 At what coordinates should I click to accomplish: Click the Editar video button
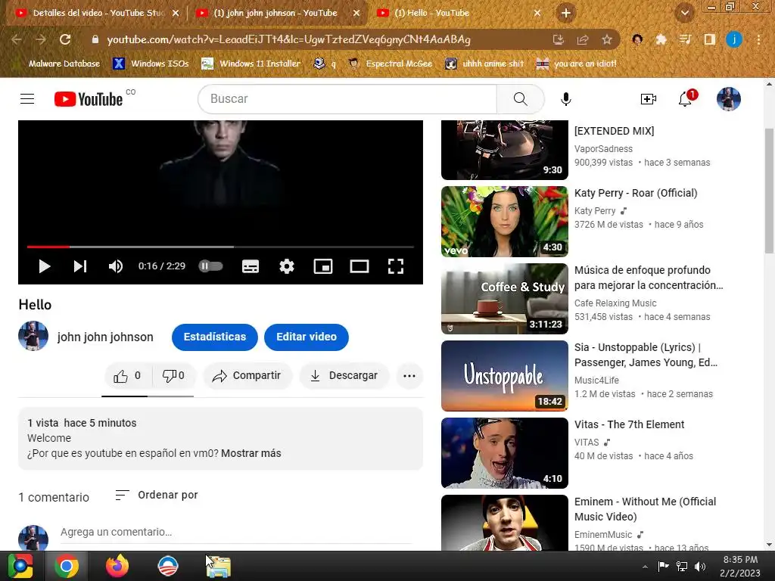coord(307,337)
